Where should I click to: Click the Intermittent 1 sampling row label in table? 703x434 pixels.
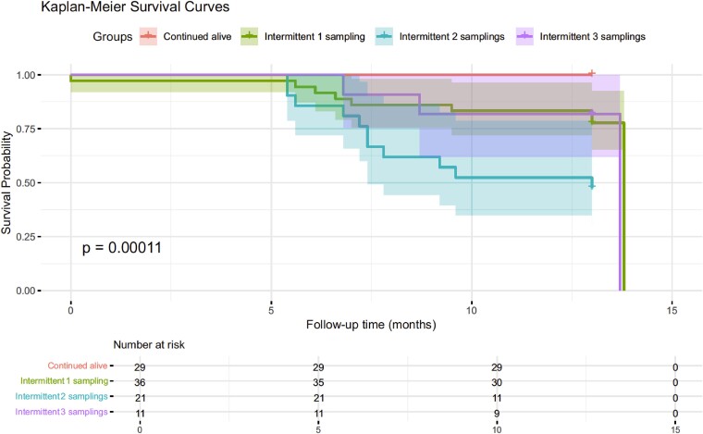click(64, 381)
